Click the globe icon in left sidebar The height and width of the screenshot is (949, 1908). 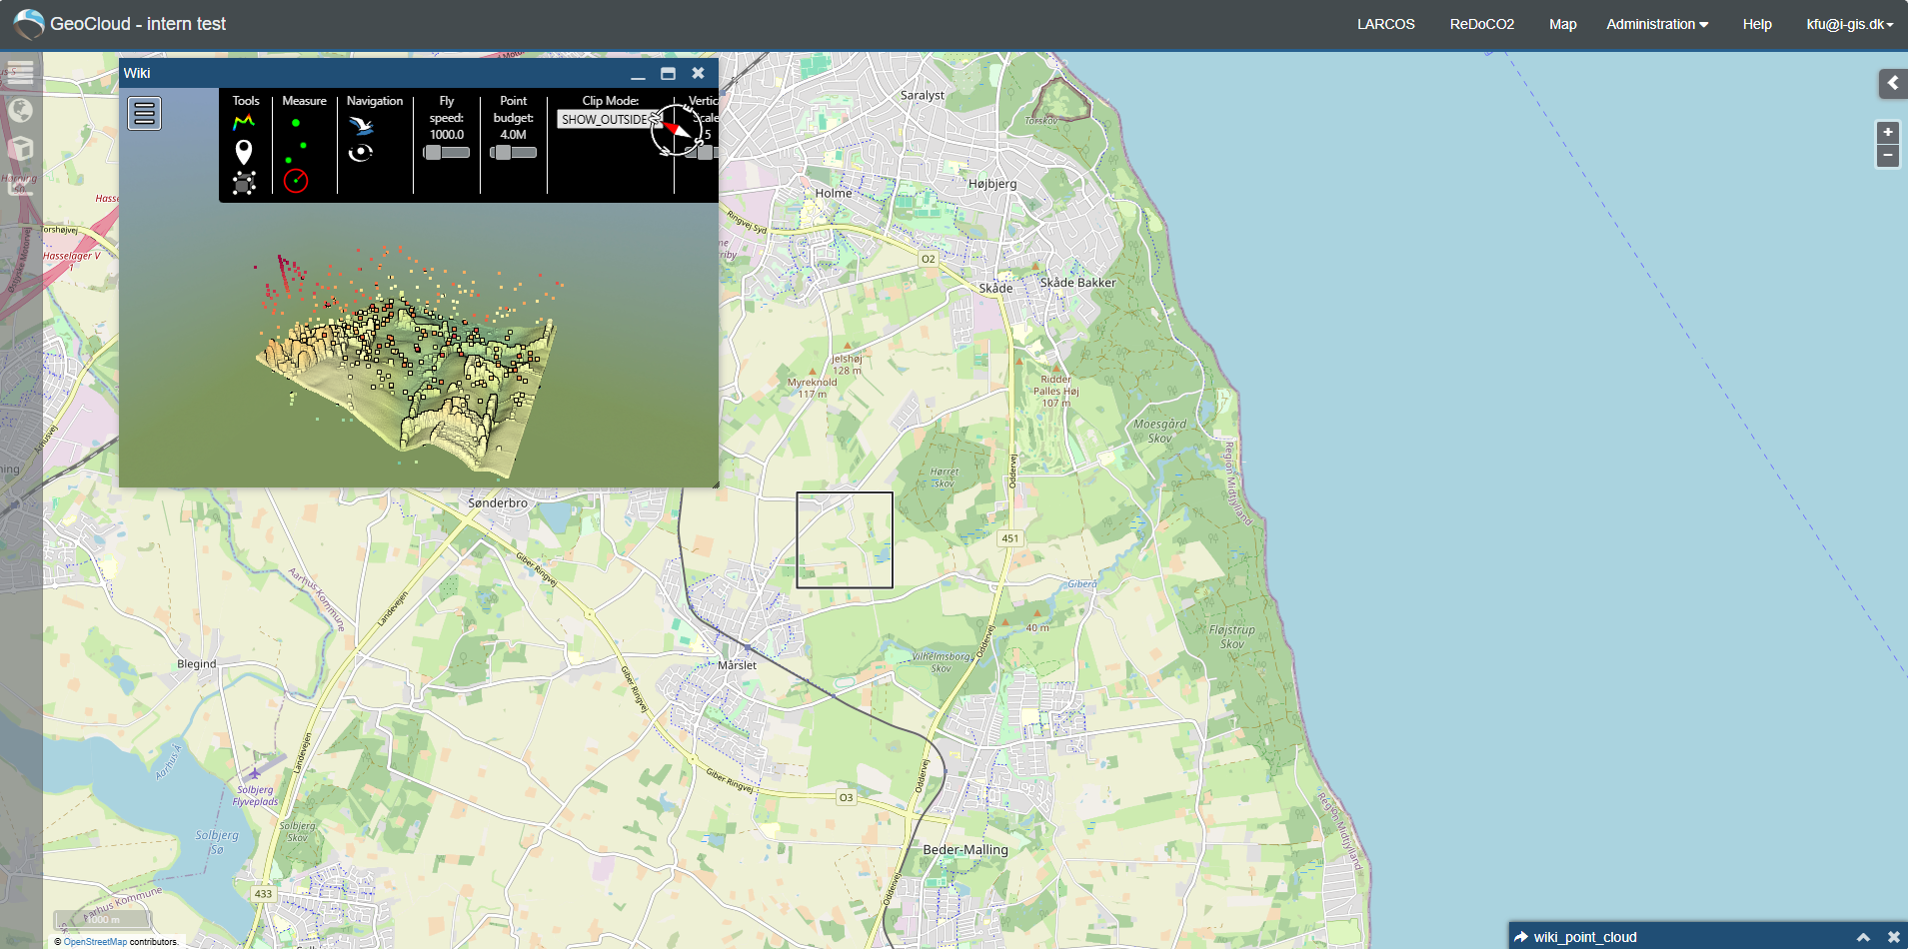coord(21,110)
